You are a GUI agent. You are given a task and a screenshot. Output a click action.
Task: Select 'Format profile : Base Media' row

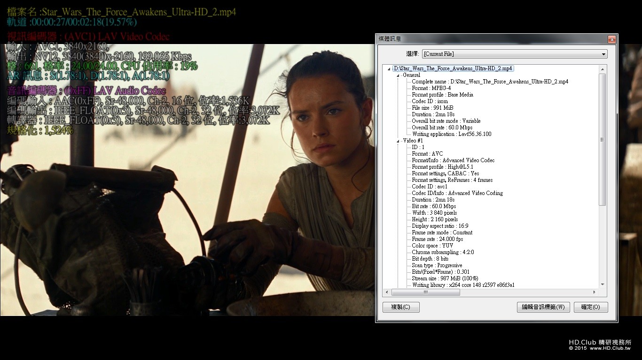pos(442,95)
